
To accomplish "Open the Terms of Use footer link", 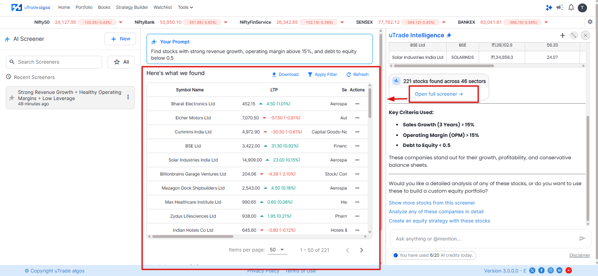I will tap(301, 271).
